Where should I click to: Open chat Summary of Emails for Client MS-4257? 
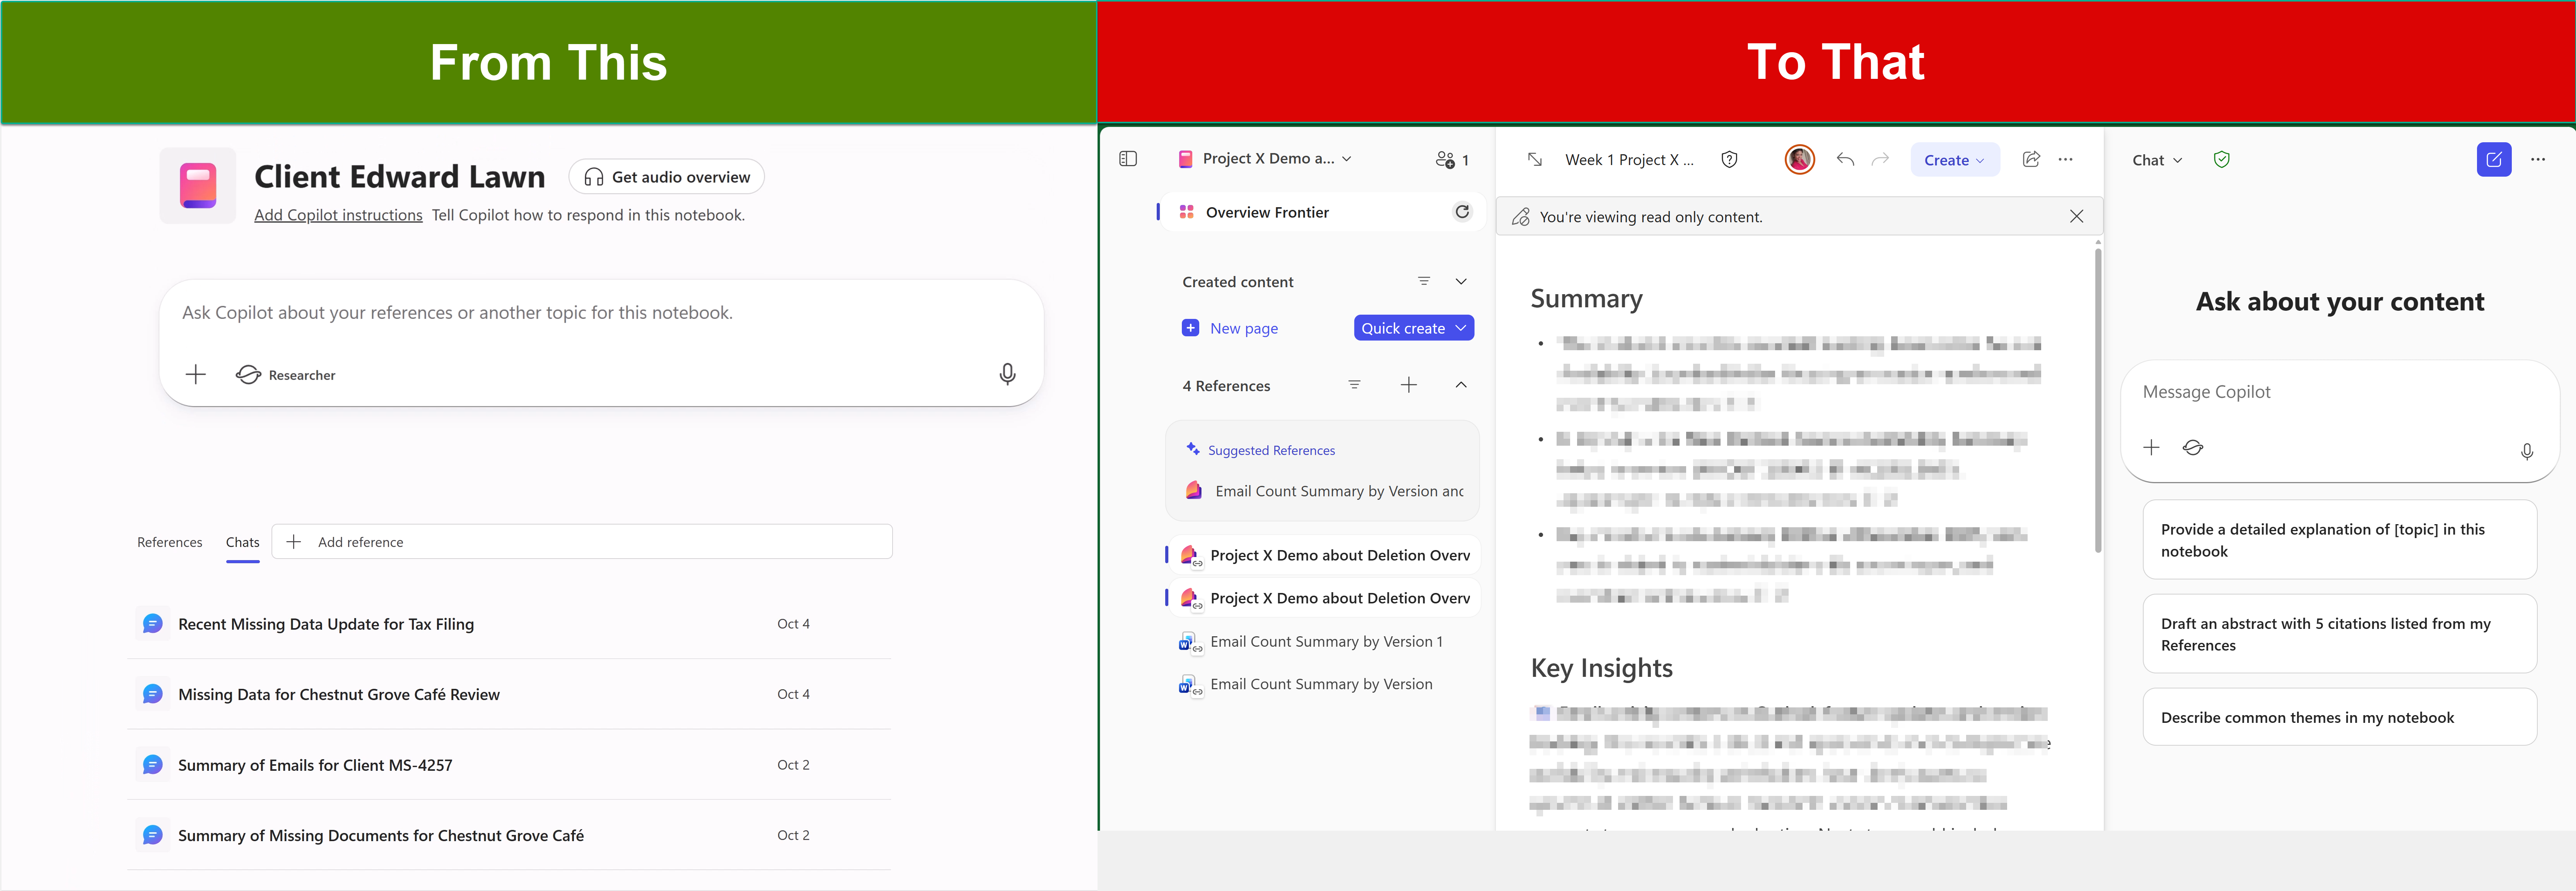(x=509, y=765)
